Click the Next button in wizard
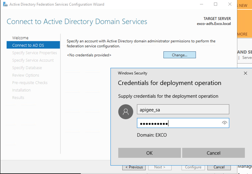252x174 pixels. click(160, 167)
